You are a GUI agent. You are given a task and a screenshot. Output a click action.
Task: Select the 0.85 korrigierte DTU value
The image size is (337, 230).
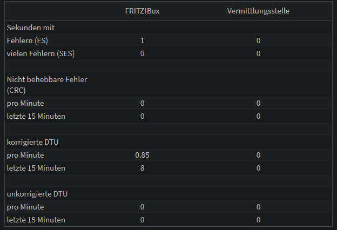[x=142, y=155]
